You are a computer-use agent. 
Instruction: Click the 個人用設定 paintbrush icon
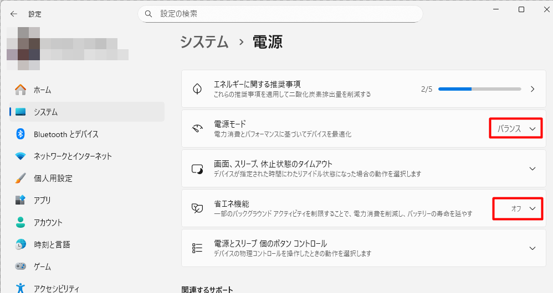click(x=21, y=178)
